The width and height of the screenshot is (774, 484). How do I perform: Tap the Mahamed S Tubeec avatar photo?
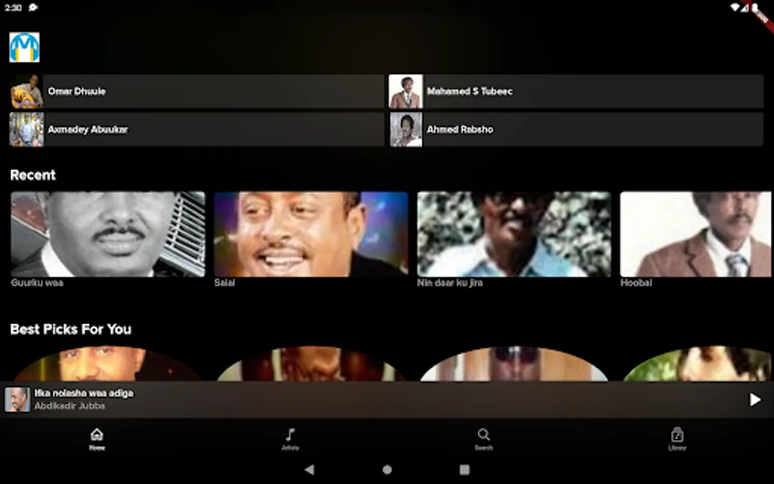406,91
